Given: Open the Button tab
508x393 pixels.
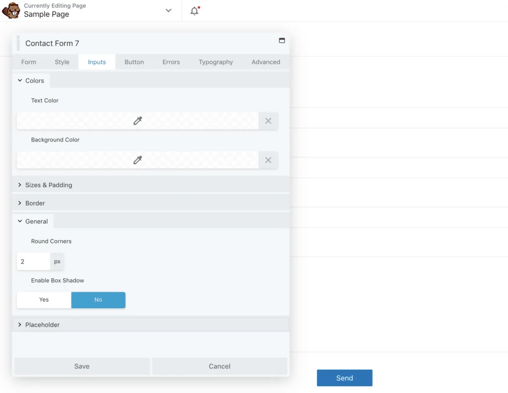Looking at the screenshot, I should pyautogui.click(x=134, y=62).
